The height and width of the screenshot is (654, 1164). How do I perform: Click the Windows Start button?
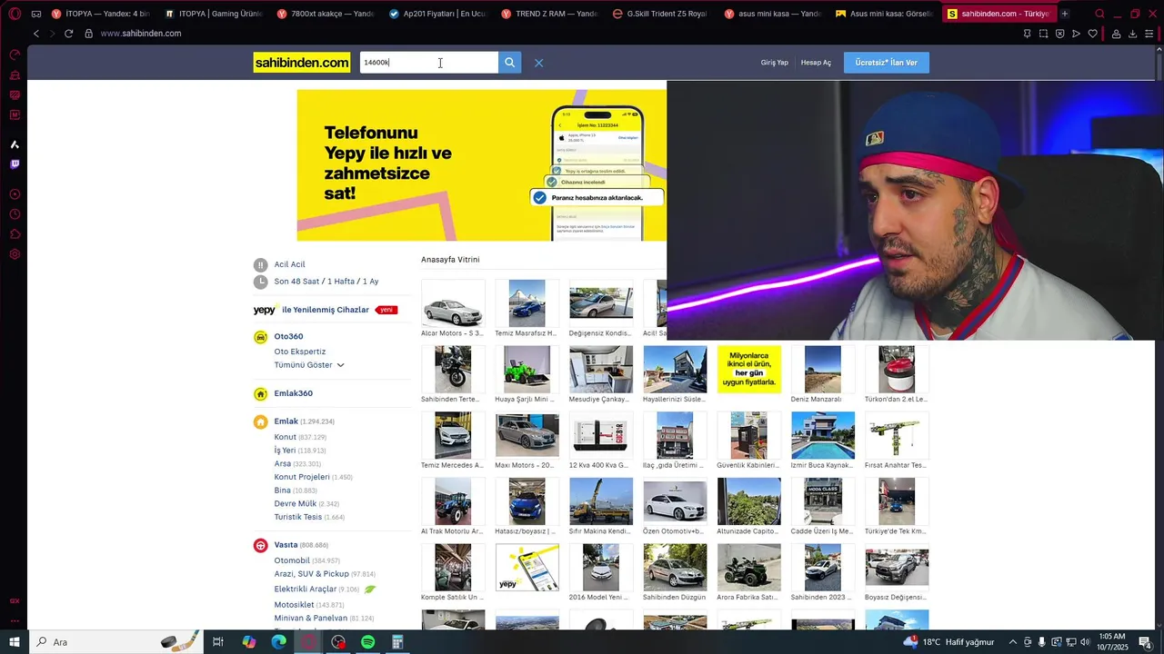pos(15,642)
